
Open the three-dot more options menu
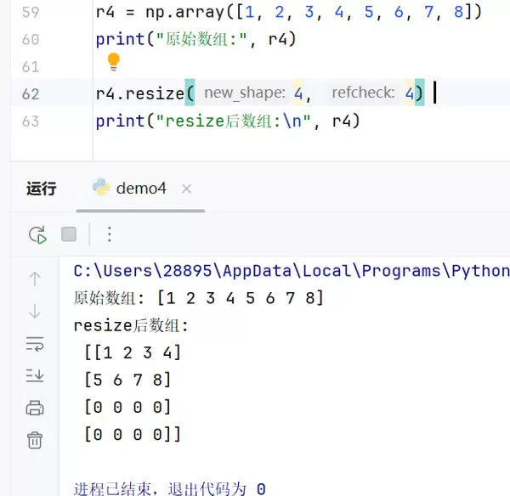109,234
